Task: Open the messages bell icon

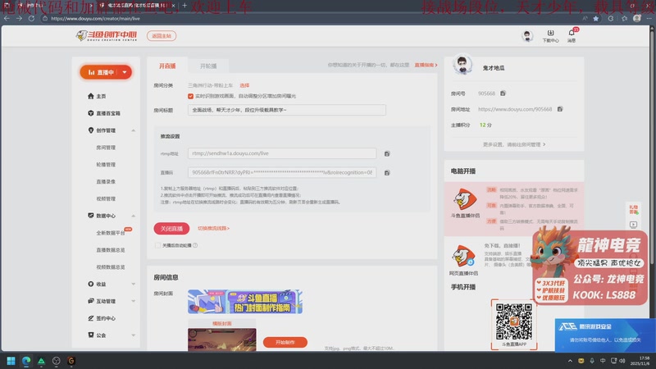Action: [x=572, y=33]
